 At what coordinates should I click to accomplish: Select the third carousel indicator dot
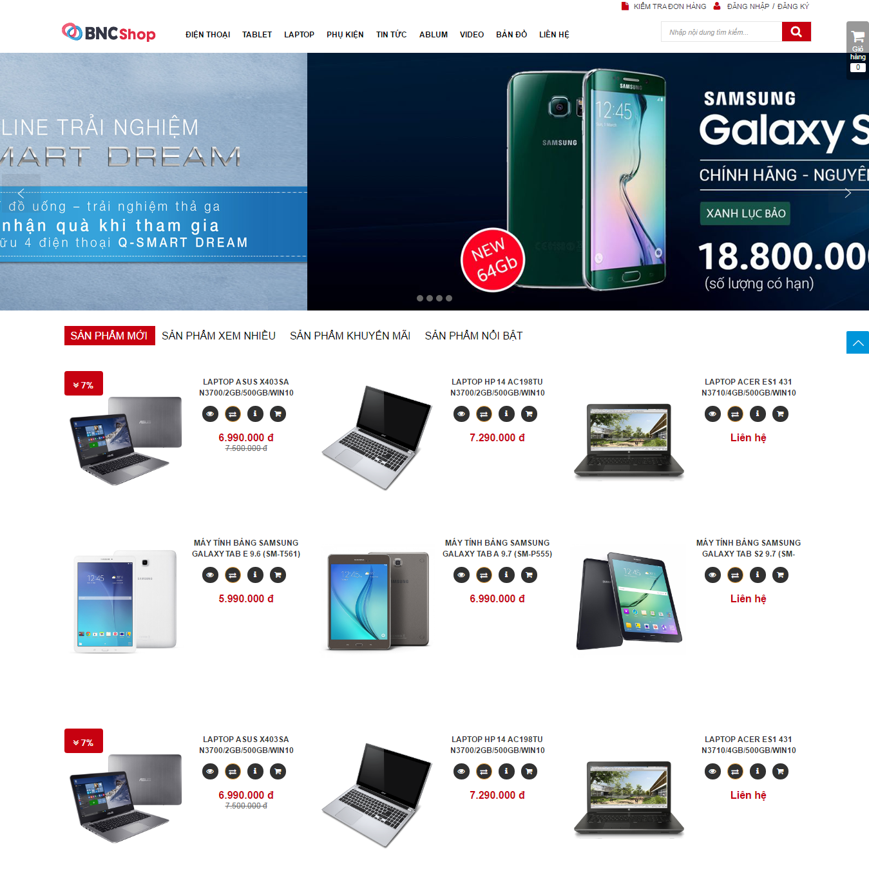(439, 298)
